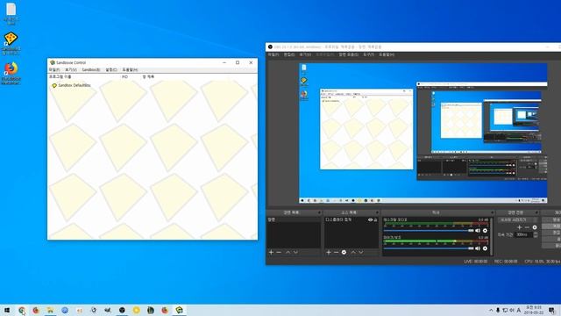Image resolution: width=561 pixels, height=316 pixels.
Task: Remove the selected source in OBS
Action: tap(336, 252)
